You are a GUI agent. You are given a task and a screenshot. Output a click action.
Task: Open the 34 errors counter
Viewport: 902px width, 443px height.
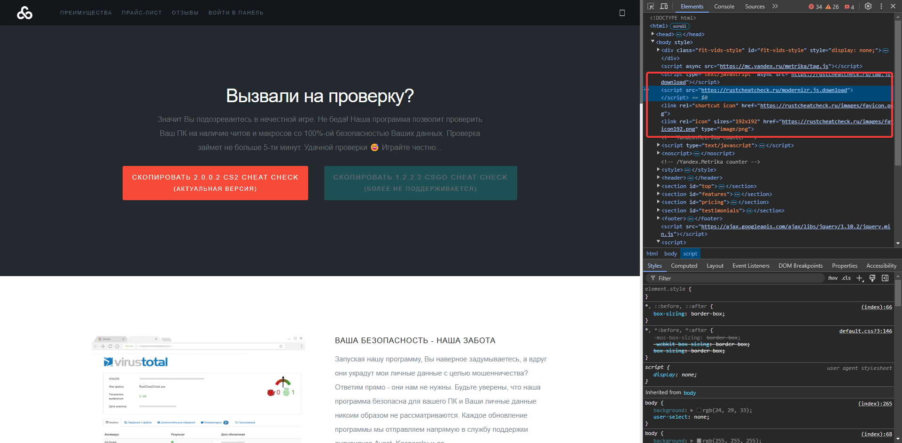(x=815, y=7)
